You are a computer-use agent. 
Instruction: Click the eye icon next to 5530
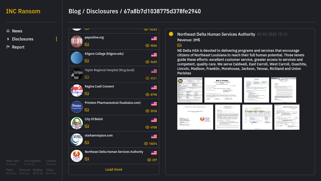pos(147,111)
